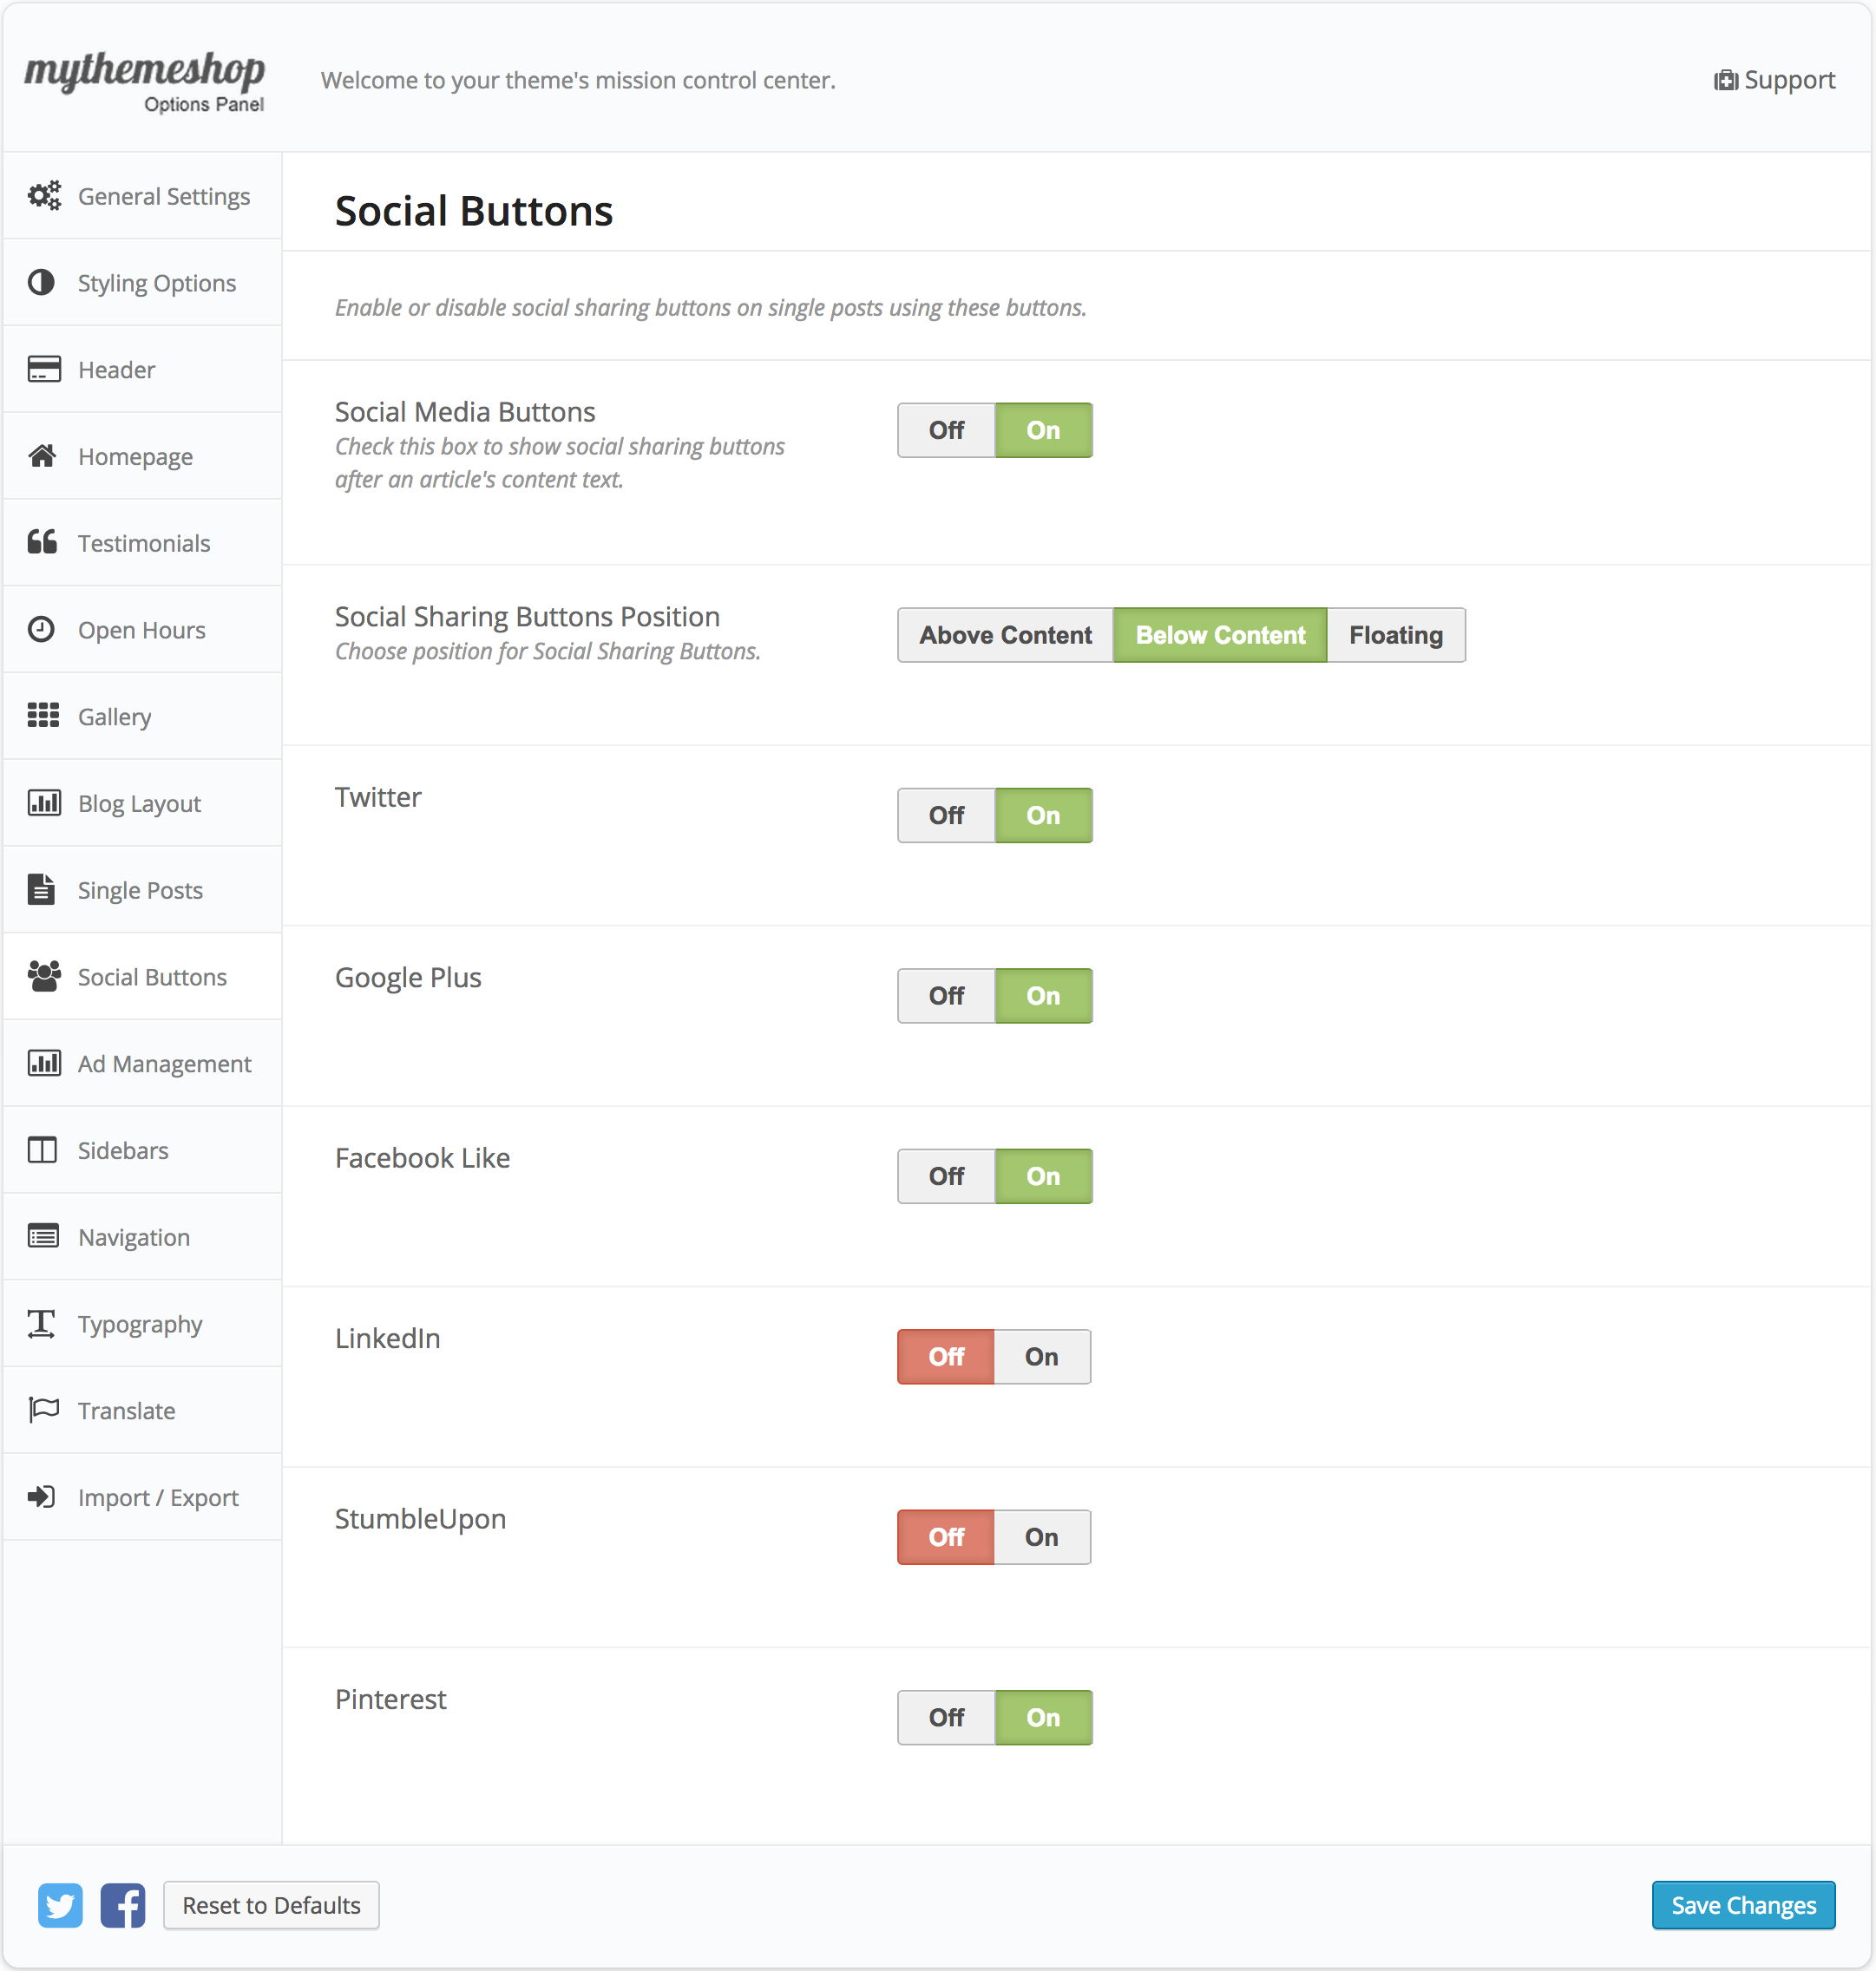Viewport: 1876px width, 1971px height.
Task: Open Typography settings in sidebar
Action: pos(140,1324)
